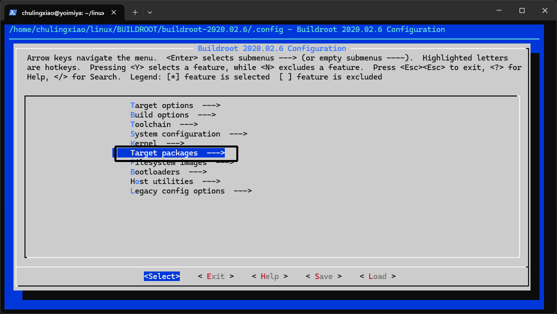Open a new terminal tab
This screenshot has width=557, height=314.
pyautogui.click(x=135, y=12)
